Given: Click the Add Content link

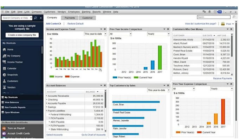Looking at the screenshot, I should tap(53, 24).
